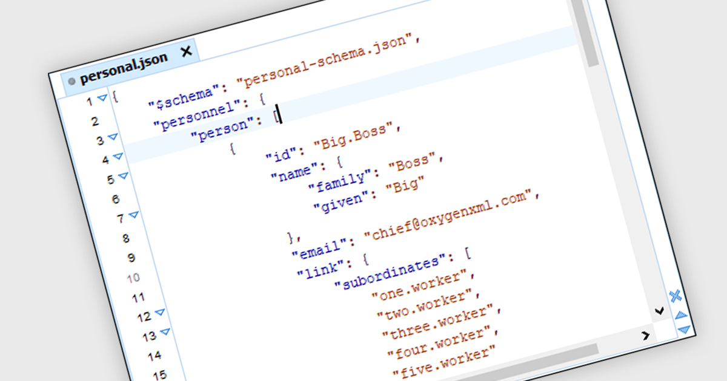Viewport: 727px width, 381px height.
Task: Select the personal.json editor tab
Action: 130,67
